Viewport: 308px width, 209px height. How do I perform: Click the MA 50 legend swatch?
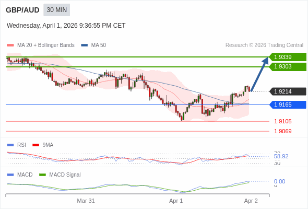pos(85,45)
